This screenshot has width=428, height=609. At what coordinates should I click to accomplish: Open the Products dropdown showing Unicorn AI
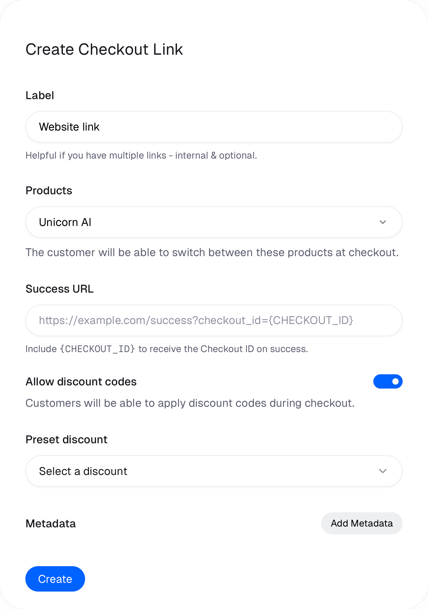[x=214, y=222]
